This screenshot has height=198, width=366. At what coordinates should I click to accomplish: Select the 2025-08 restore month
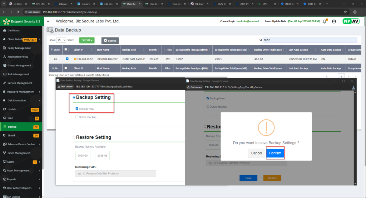tap(102, 156)
